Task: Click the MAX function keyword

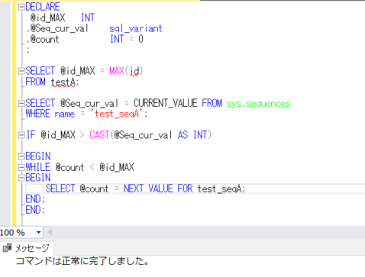Action: click(x=117, y=71)
